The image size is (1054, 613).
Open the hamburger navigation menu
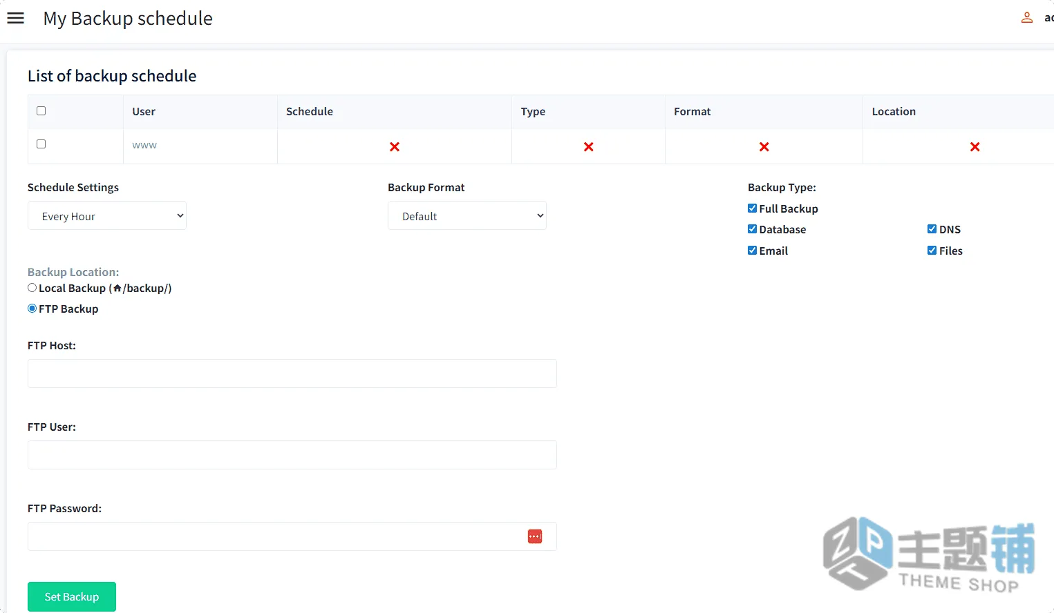tap(15, 19)
